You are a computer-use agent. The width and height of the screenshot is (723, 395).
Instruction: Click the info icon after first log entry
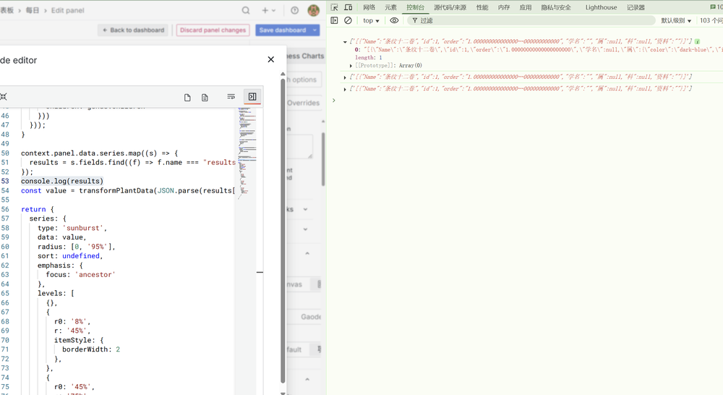(697, 41)
